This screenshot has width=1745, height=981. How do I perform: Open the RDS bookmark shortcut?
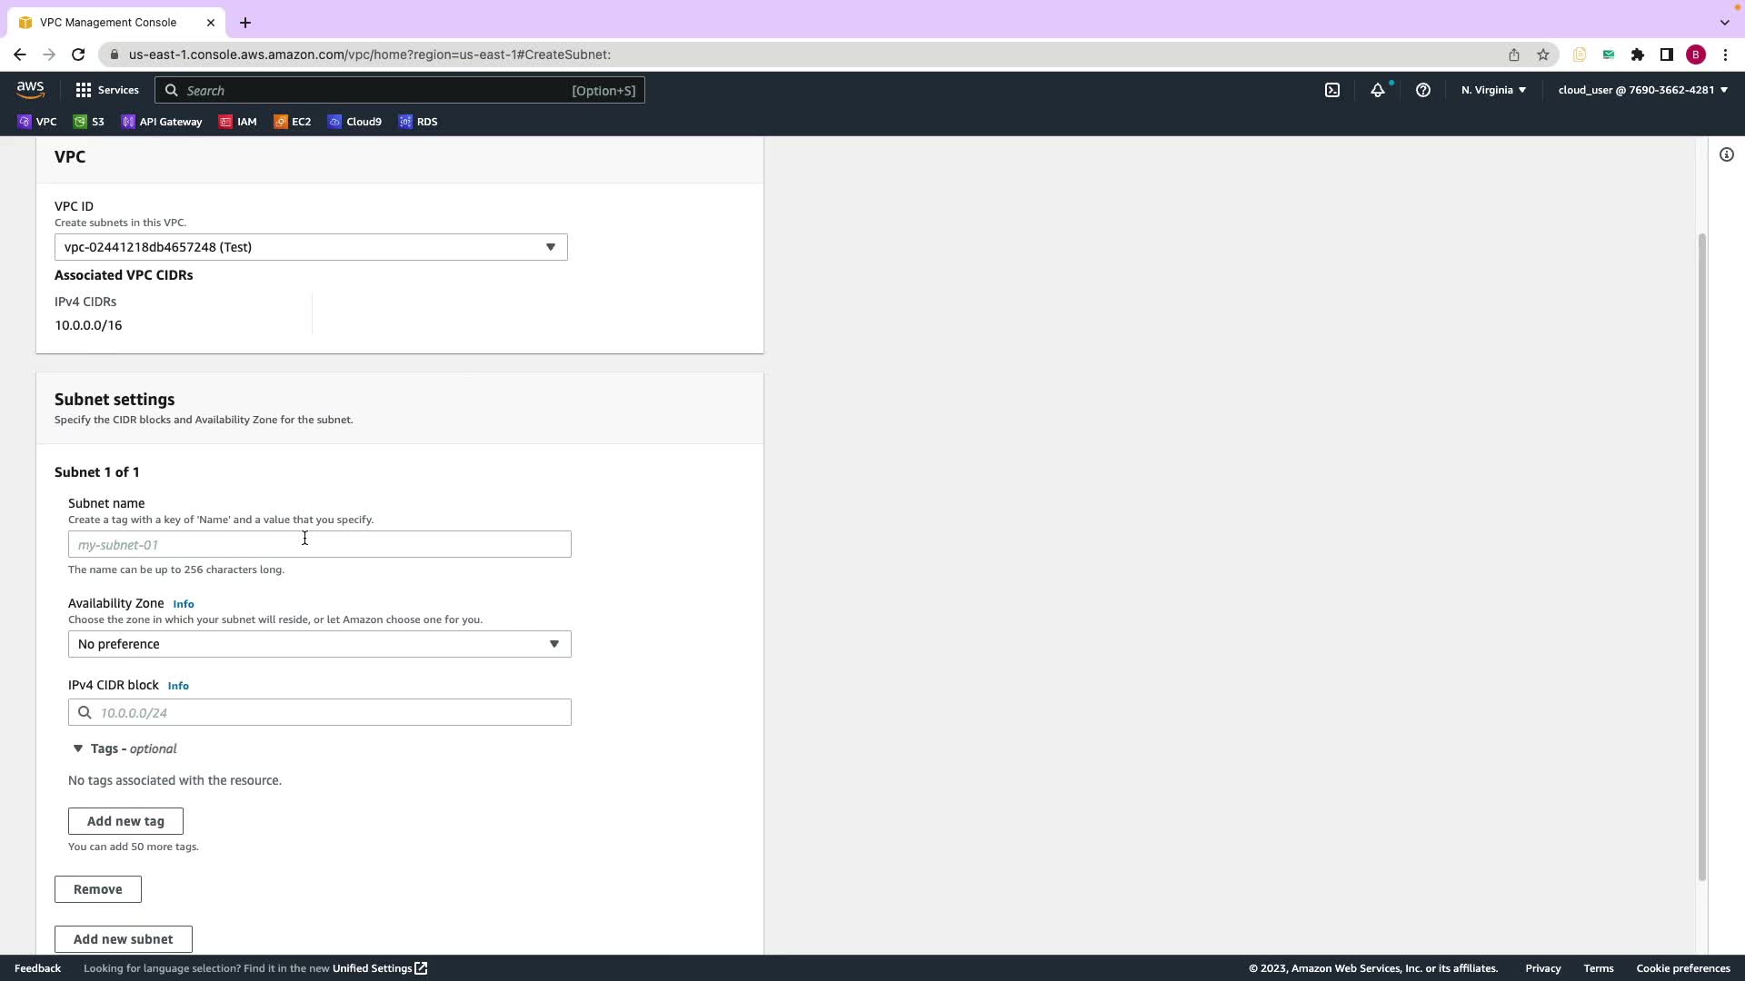click(418, 122)
